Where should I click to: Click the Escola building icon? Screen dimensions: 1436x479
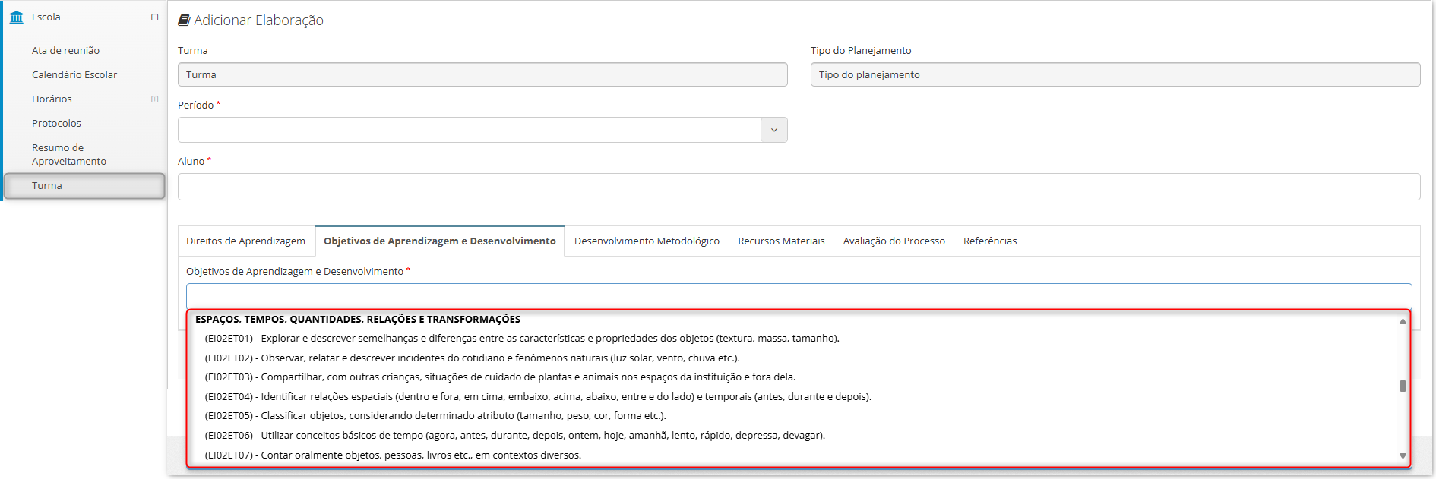pyautogui.click(x=17, y=17)
